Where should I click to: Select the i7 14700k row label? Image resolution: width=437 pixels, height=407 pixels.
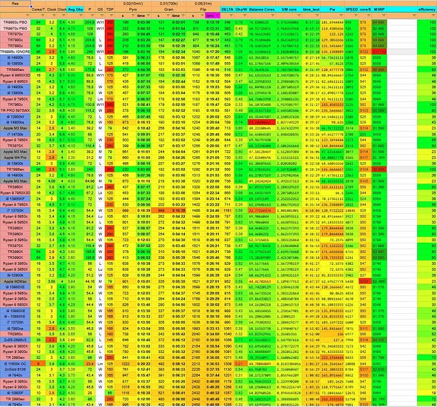[x=16, y=134]
